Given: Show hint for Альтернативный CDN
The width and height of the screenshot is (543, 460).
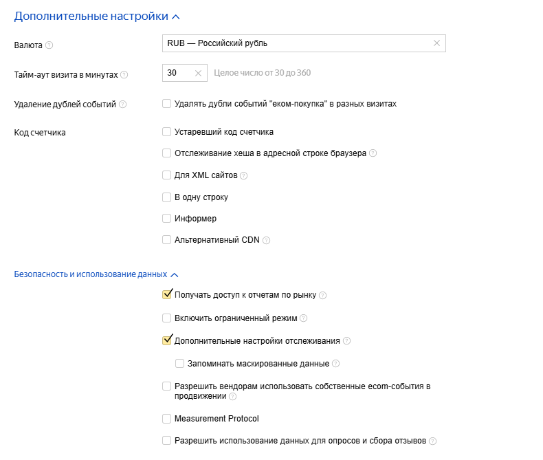Looking at the screenshot, I should [267, 241].
